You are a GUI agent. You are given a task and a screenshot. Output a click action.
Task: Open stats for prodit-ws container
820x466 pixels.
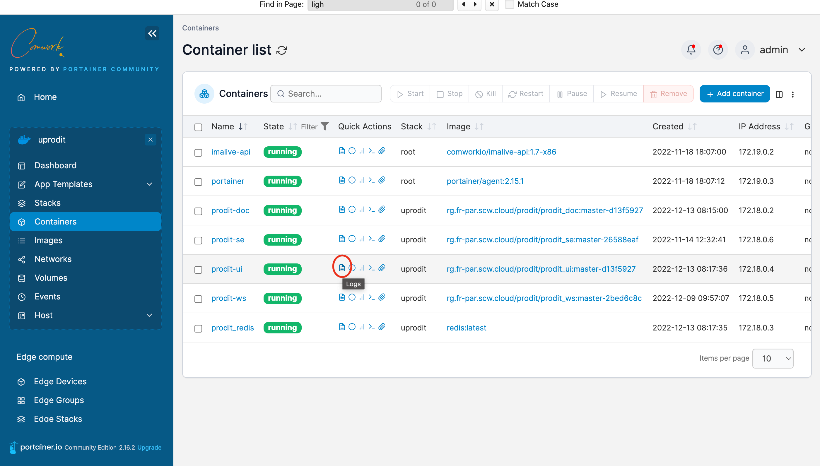pyautogui.click(x=362, y=297)
